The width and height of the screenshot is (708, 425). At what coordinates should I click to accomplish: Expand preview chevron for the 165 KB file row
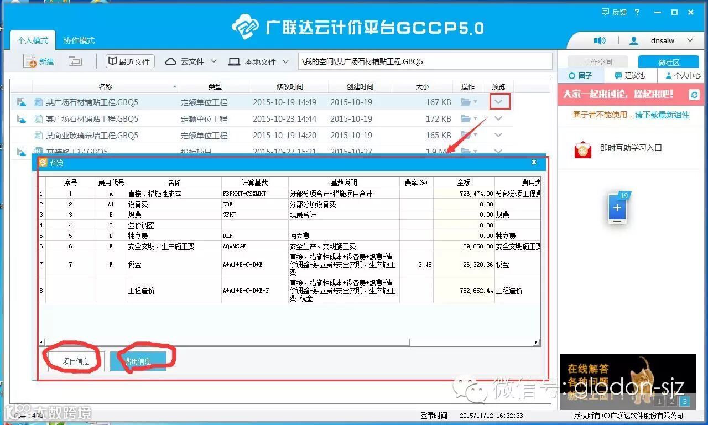498,136
